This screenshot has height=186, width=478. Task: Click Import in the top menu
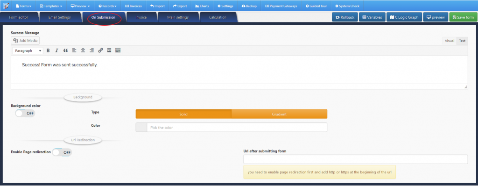click(157, 6)
